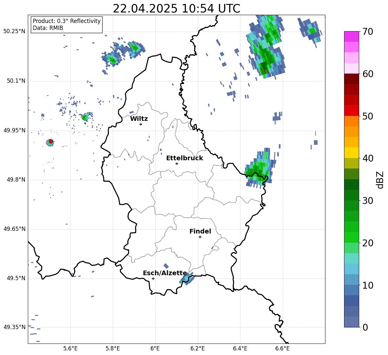Screen dimensions: 388x355
Task: Click the bright red colorbar swatch above 50
Action: pos(351,110)
